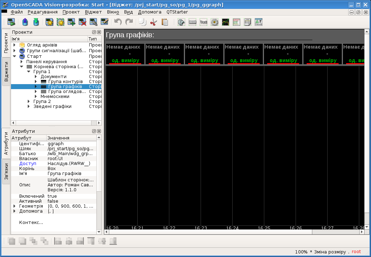Click lower widget one level icon
371x257 pixels.
pos(44,241)
